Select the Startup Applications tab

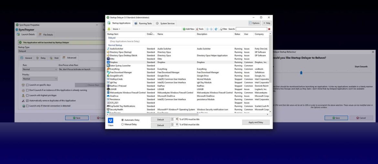point(119,23)
